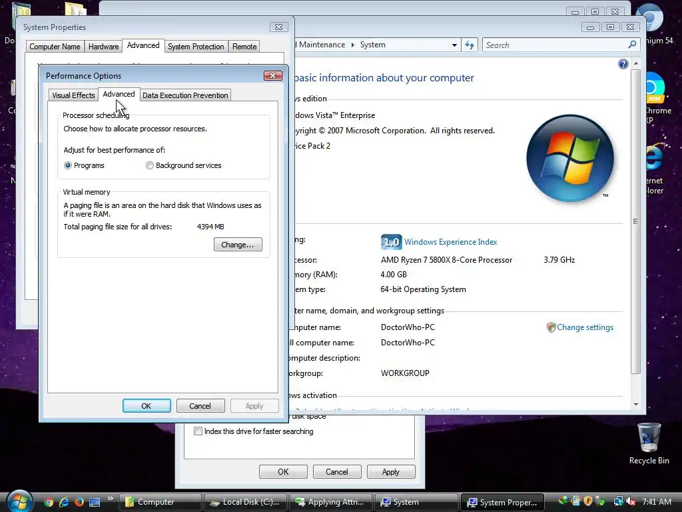The width and height of the screenshot is (682, 512).
Task: Launch Firefox from Quick Launch
Action: coord(79,502)
